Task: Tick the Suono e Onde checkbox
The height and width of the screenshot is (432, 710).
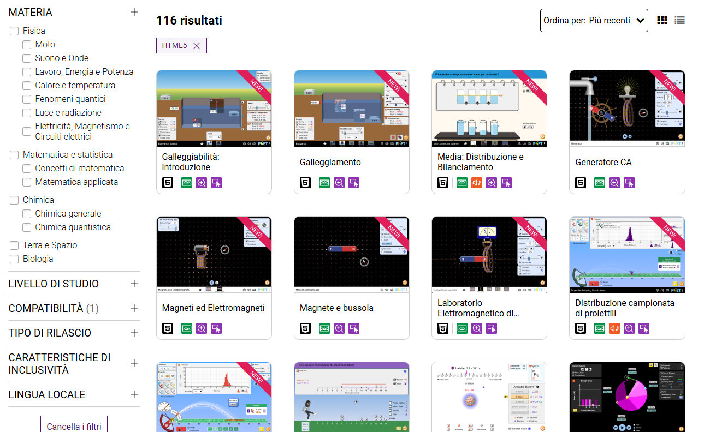Action: pyautogui.click(x=27, y=58)
